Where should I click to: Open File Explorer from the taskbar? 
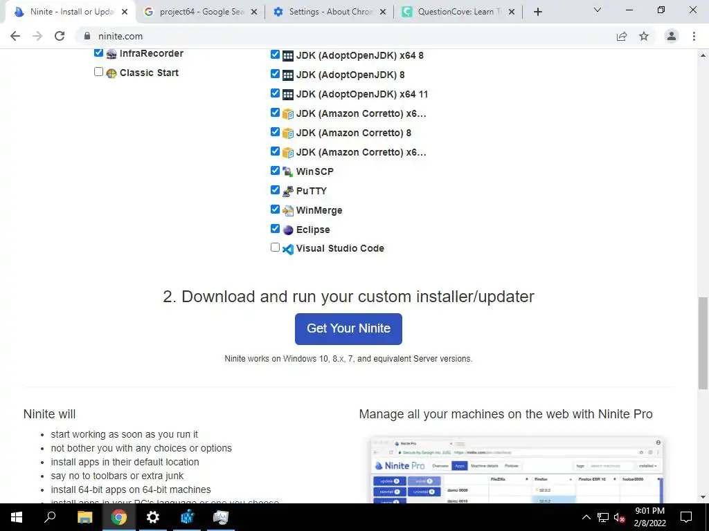(84, 517)
